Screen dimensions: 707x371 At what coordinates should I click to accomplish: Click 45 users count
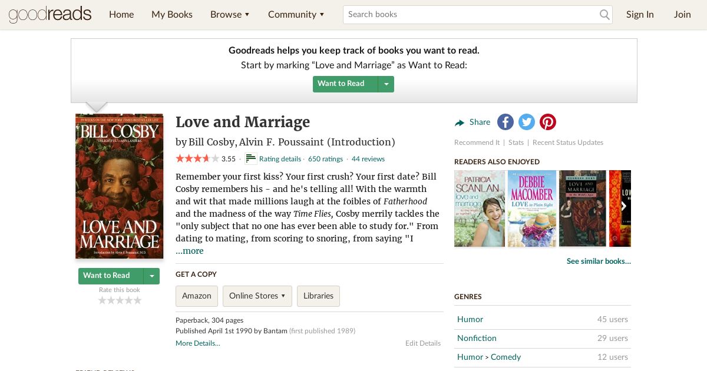613,319
